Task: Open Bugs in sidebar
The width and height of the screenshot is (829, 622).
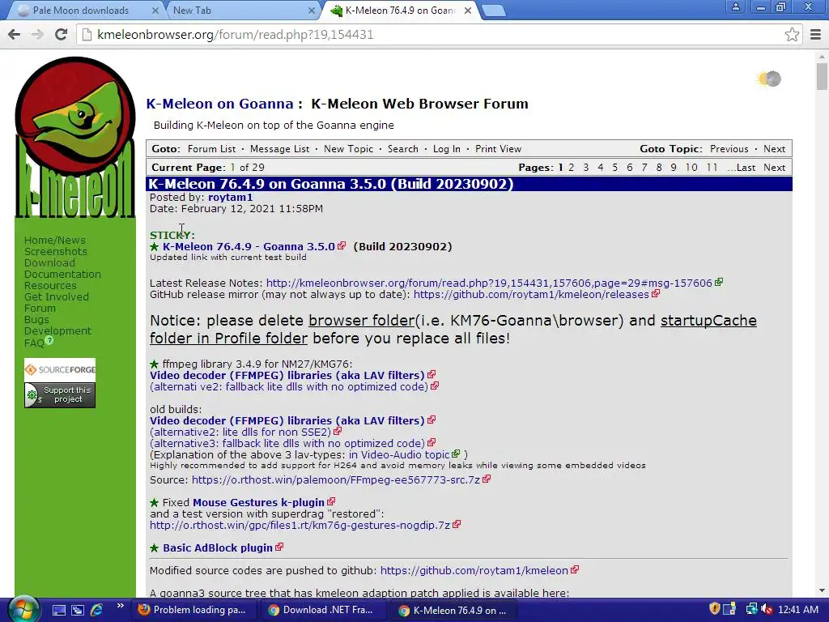Action: click(x=36, y=319)
